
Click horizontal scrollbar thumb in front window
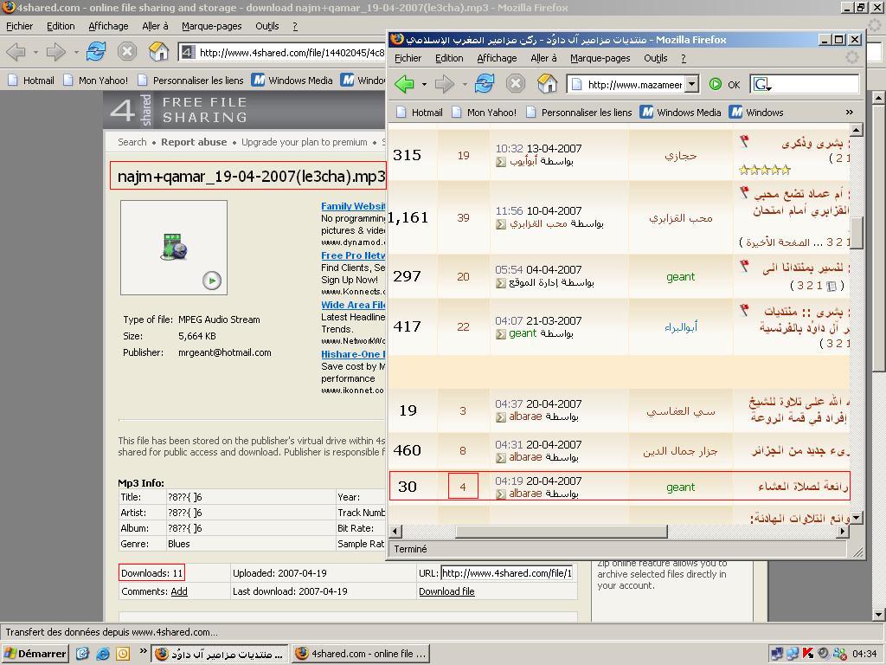coord(561,531)
